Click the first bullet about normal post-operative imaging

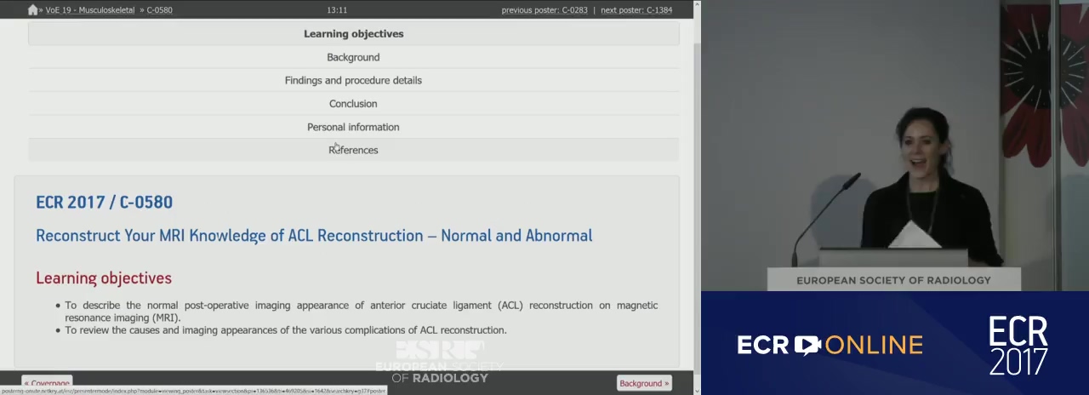(x=361, y=311)
